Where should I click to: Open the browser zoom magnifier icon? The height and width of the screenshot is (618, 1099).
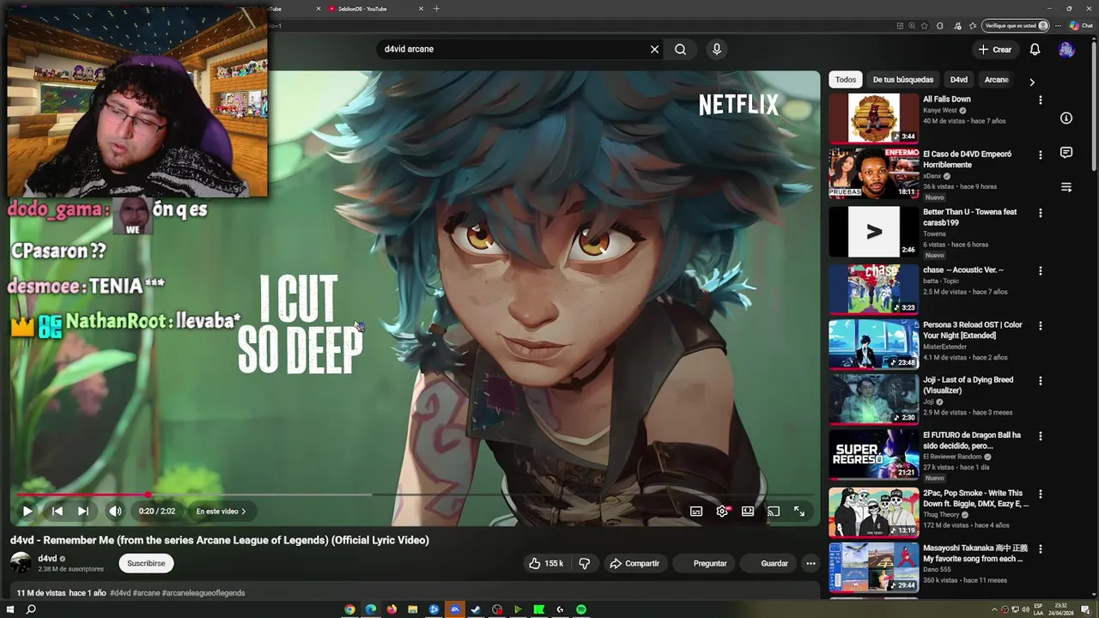[912, 26]
